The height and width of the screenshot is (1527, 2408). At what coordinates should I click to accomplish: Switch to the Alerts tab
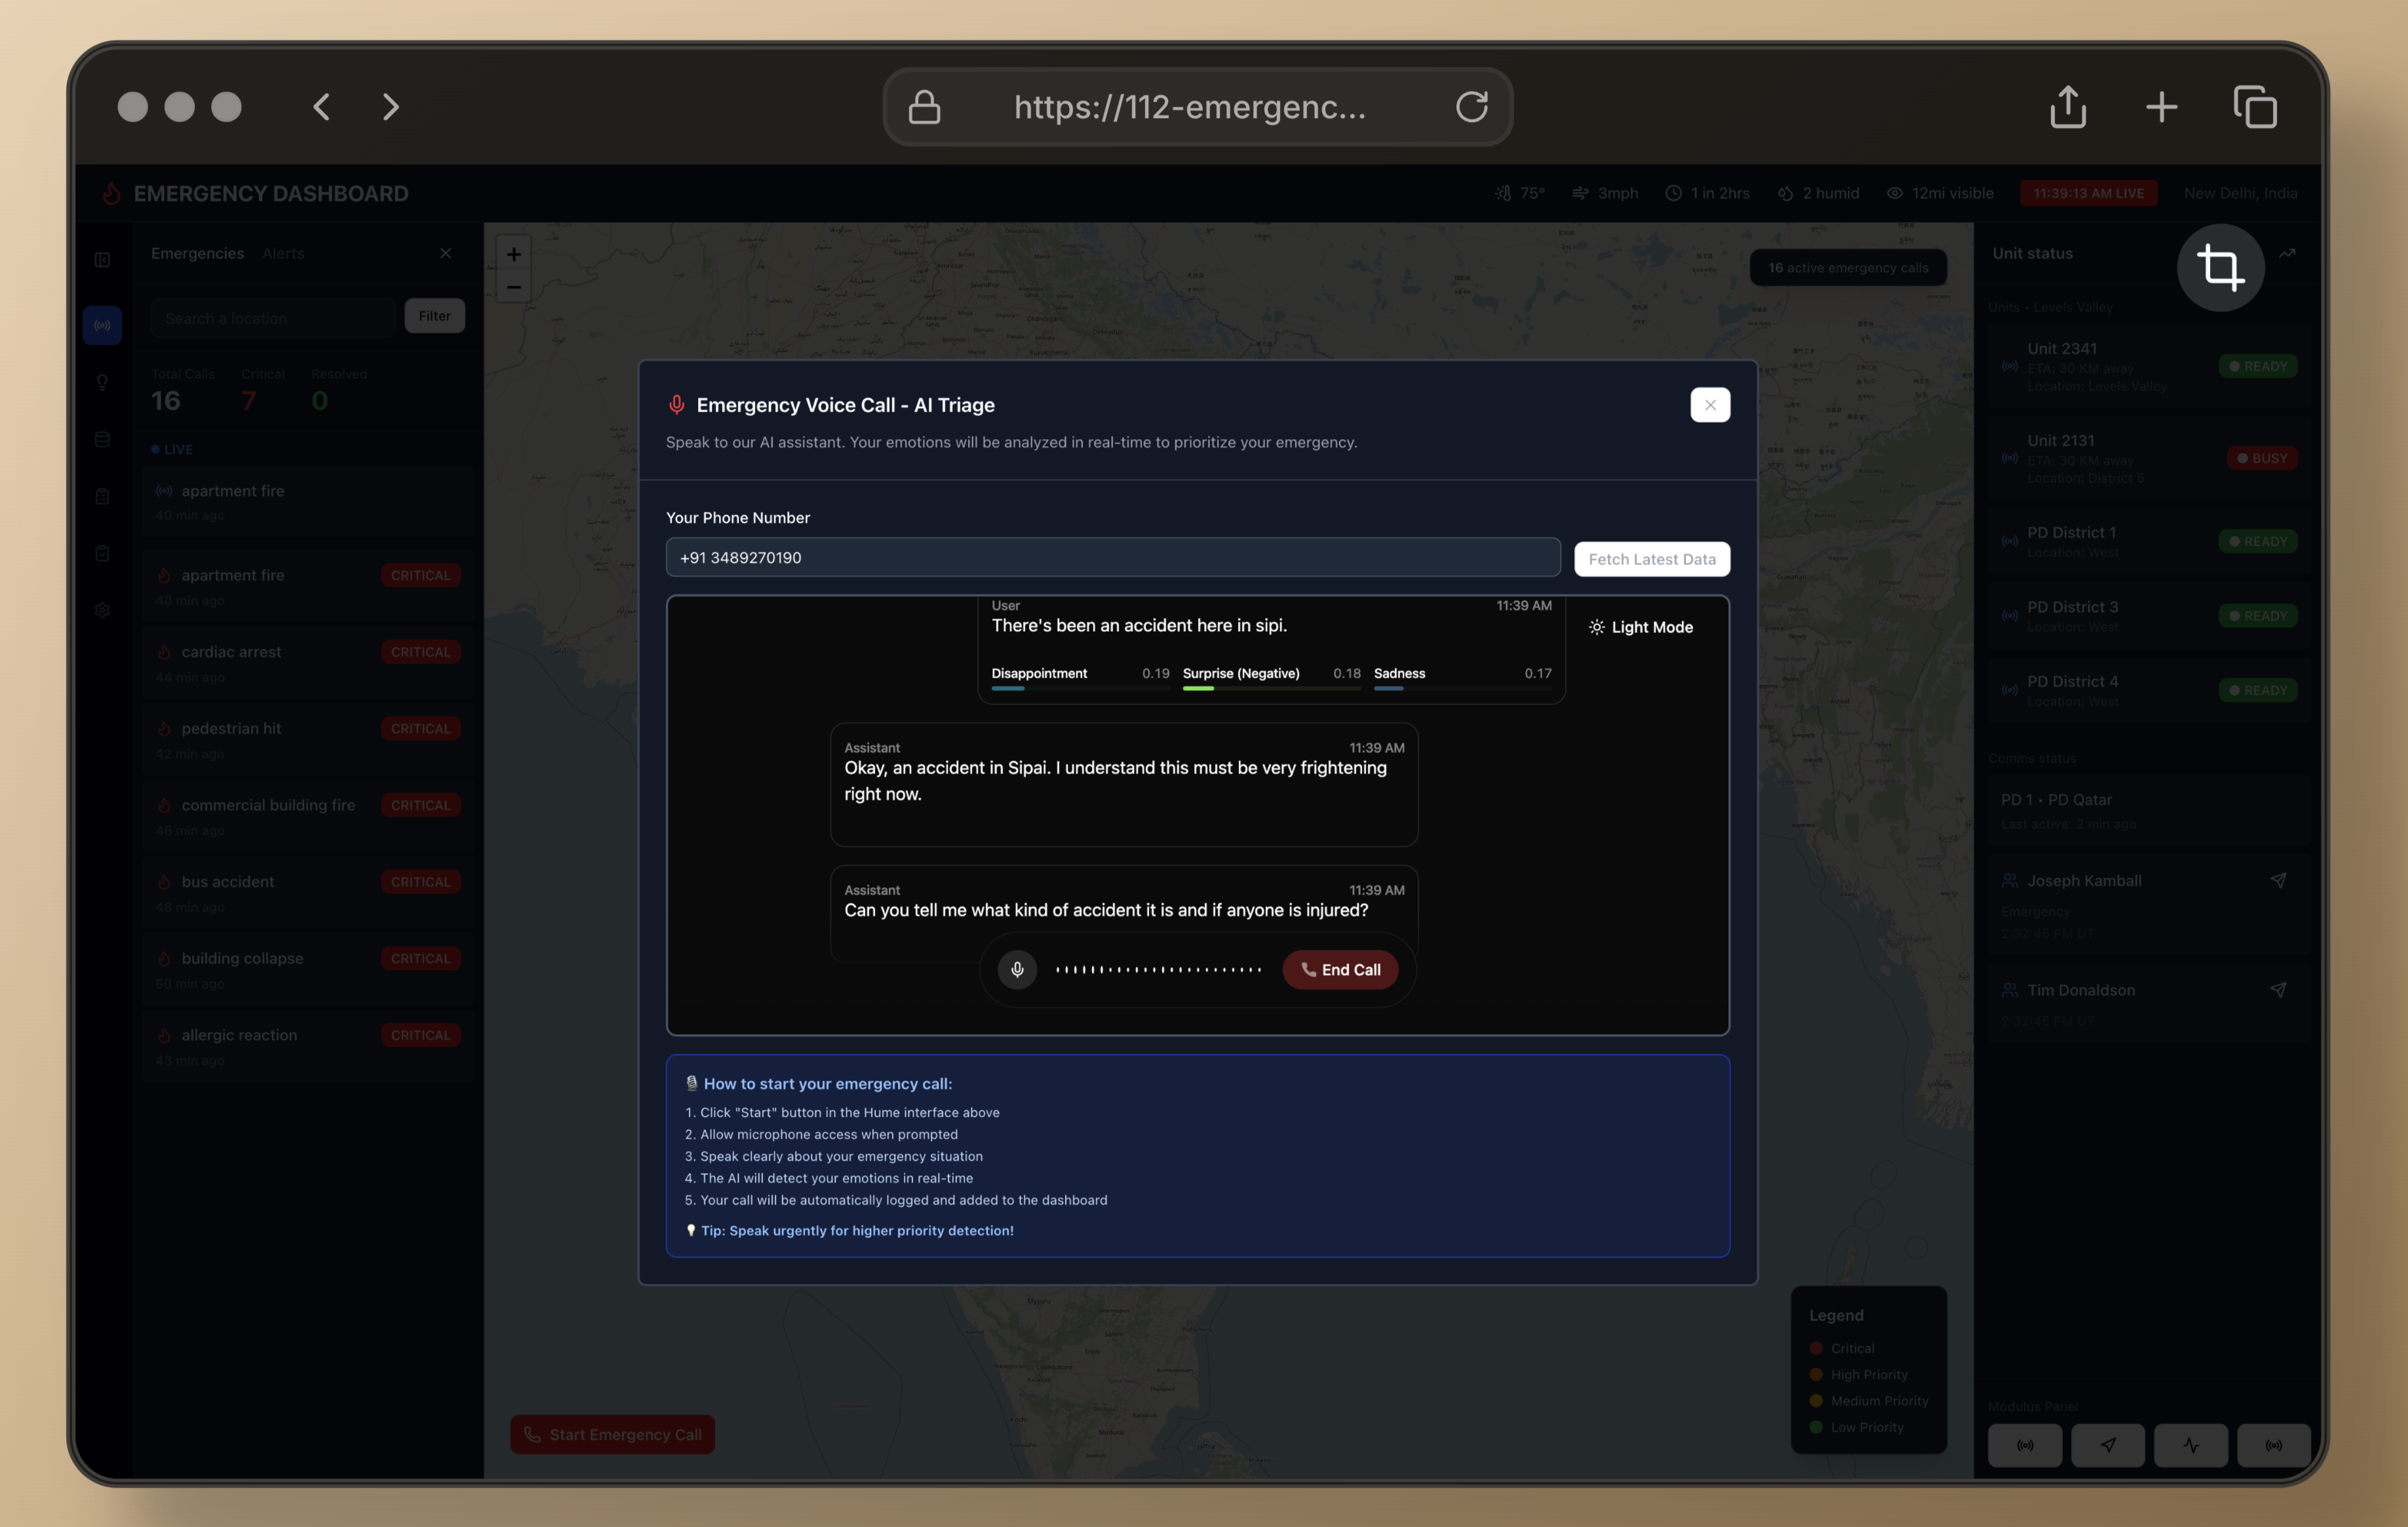(x=283, y=254)
